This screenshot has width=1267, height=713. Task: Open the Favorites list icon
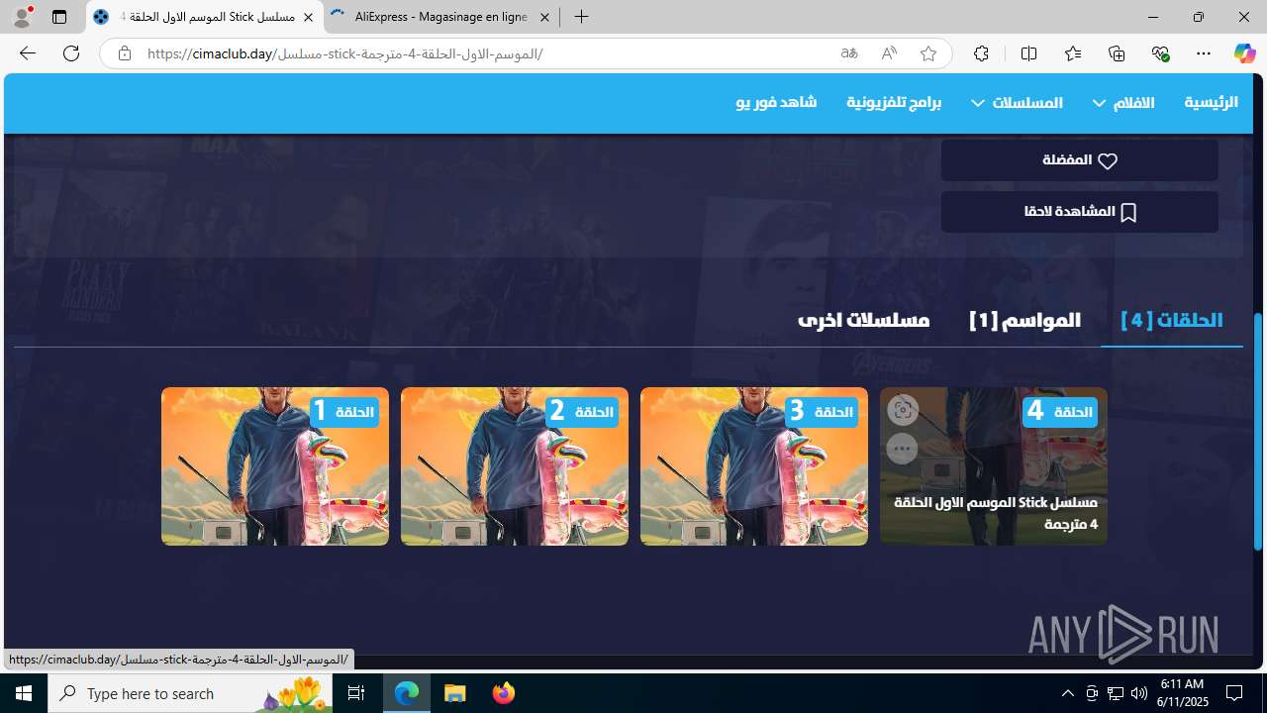point(1073,53)
